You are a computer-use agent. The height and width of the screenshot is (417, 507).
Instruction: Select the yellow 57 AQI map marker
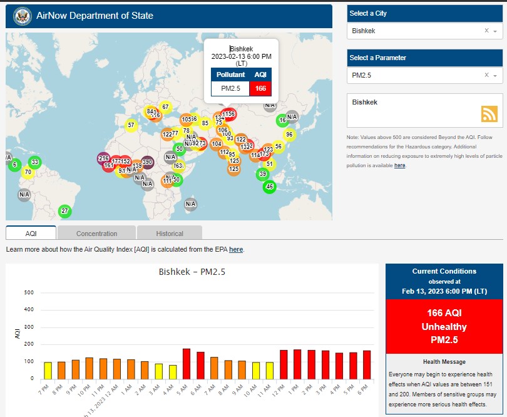131,125
